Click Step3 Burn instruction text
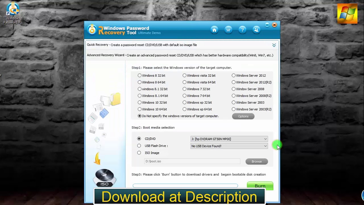Image resolution: width=364 pixels, height=205 pixels. 199,175
